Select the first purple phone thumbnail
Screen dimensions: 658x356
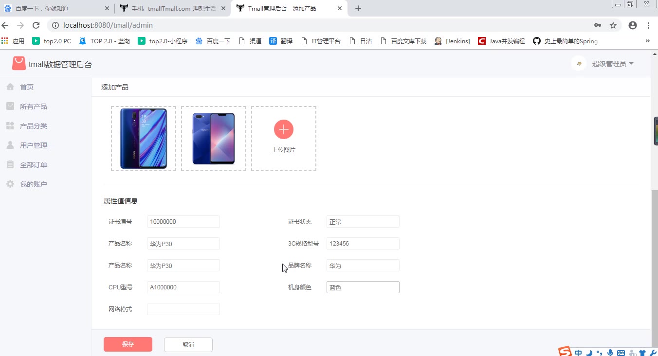tap(144, 139)
